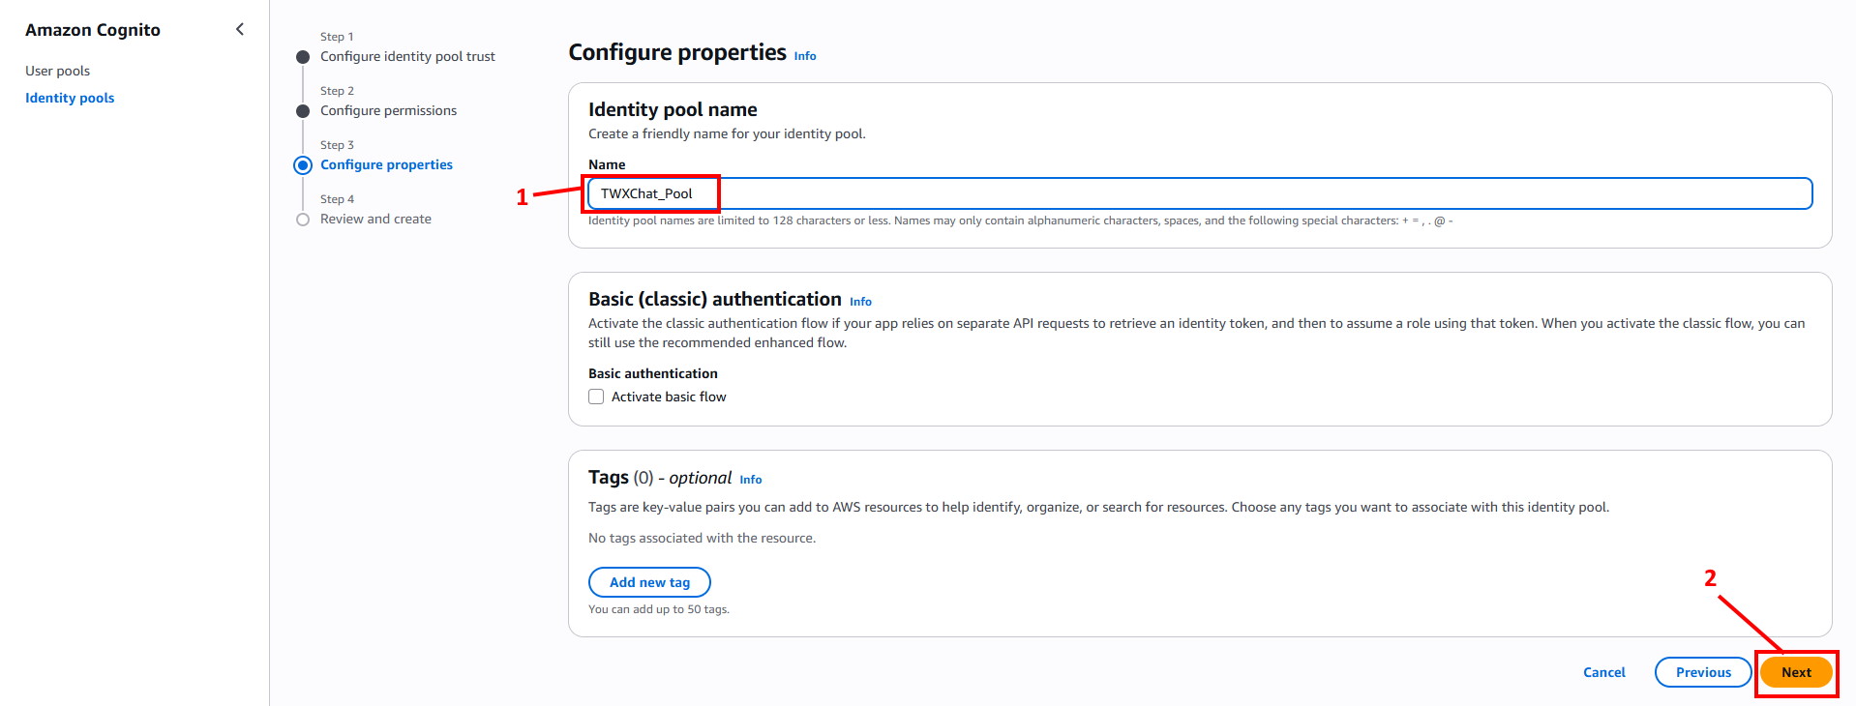This screenshot has width=1856, height=706.
Task: Click the Review and create step label
Action: (x=375, y=219)
